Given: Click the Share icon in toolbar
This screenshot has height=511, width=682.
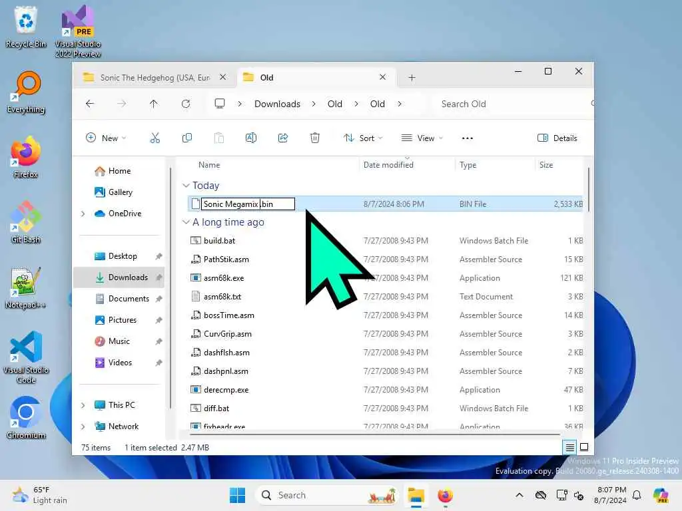Looking at the screenshot, I should tap(282, 138).
